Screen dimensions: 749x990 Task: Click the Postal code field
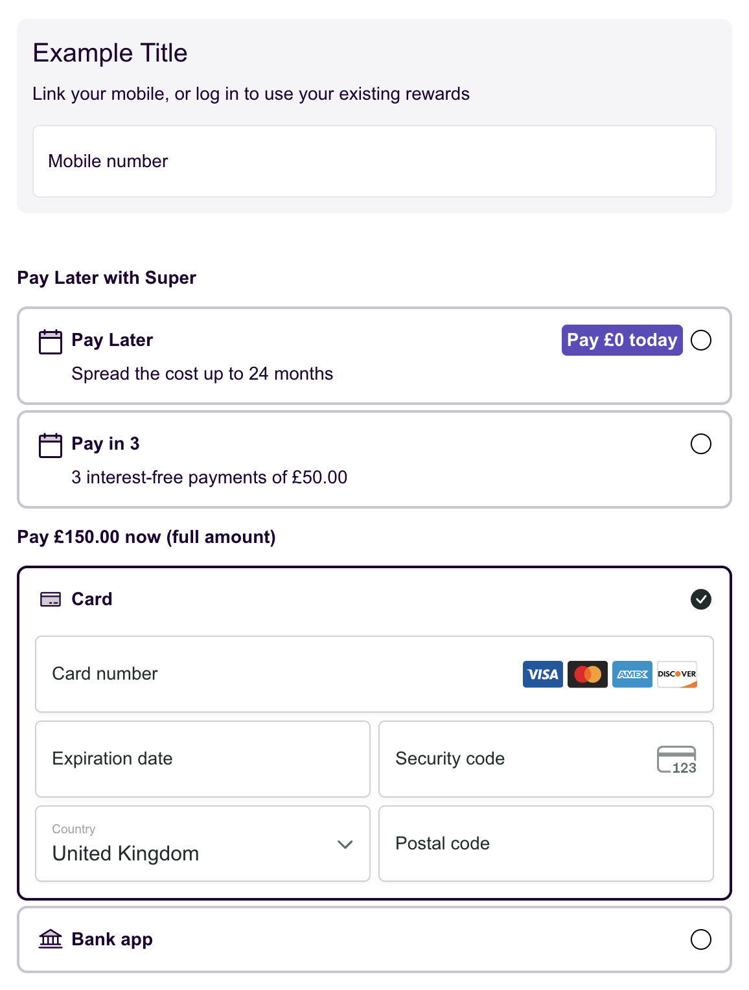(546, 844)
